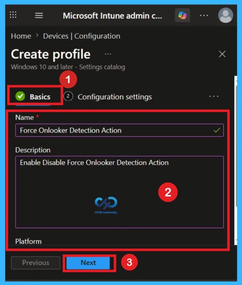Switch to Configuration settings step

coord(108,96)
